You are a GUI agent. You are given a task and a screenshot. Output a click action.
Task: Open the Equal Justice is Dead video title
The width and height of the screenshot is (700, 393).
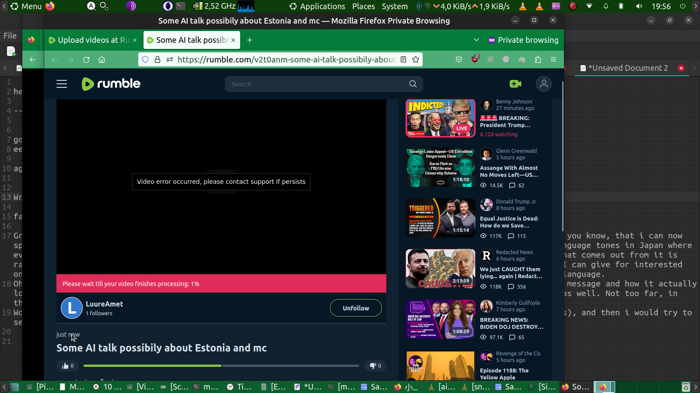click(509, 222)
